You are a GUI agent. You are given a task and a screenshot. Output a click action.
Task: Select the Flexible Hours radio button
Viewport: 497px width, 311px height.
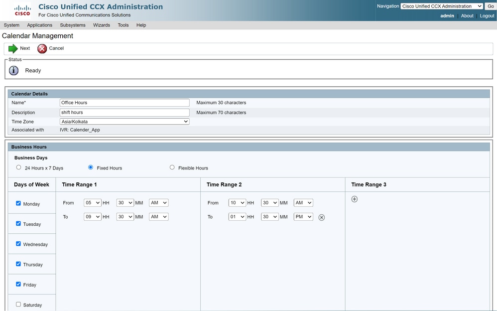(x=172, y=167)
